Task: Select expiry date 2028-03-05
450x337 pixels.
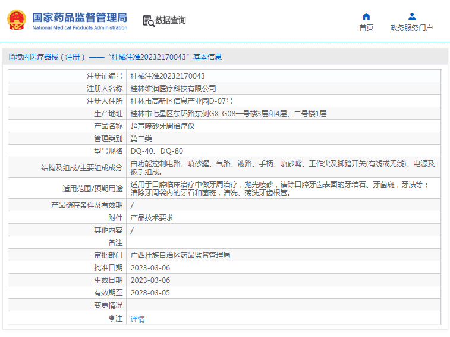Action: pos(150,293)
